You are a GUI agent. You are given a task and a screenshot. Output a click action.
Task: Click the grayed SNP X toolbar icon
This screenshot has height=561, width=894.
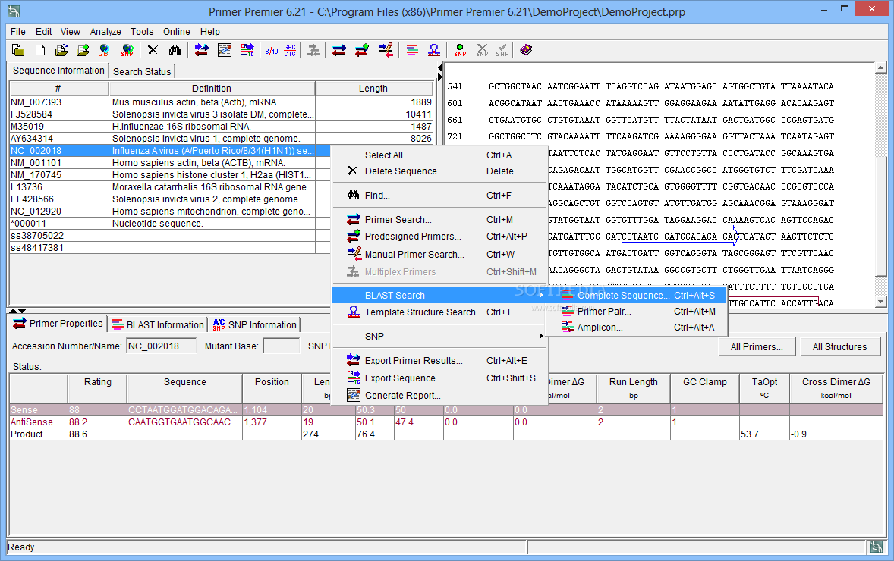[483, 50]
